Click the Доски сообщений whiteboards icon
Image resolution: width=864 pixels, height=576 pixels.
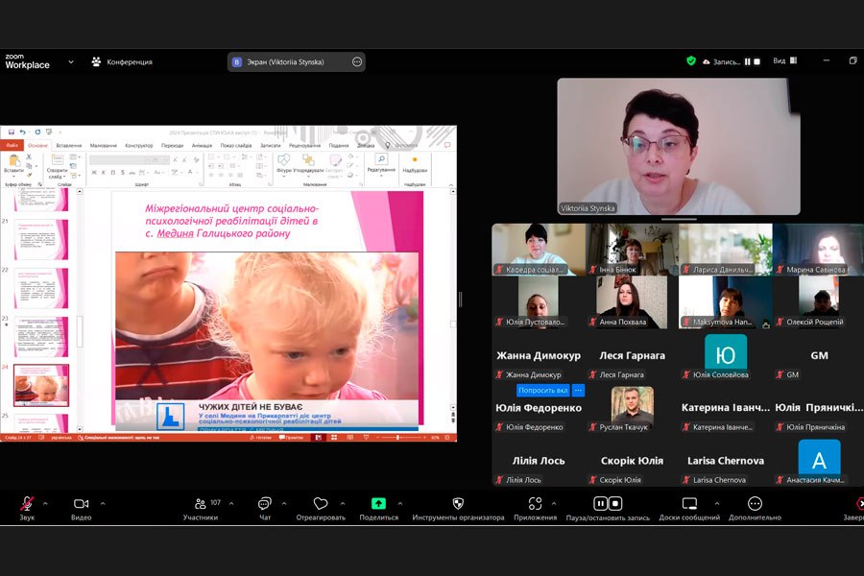689,504
